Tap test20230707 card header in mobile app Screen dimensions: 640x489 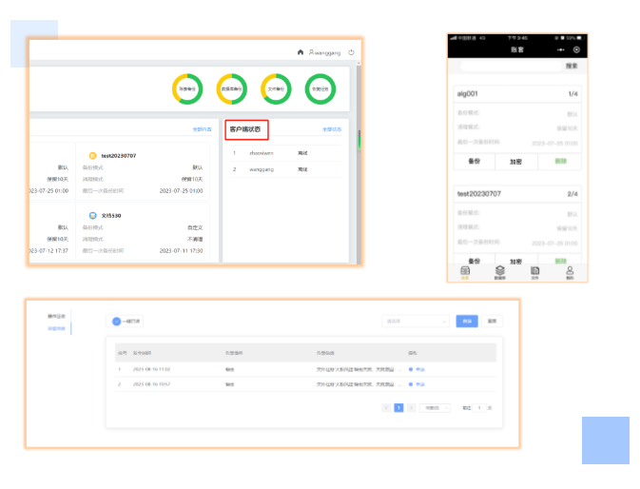tap(517, 194)
